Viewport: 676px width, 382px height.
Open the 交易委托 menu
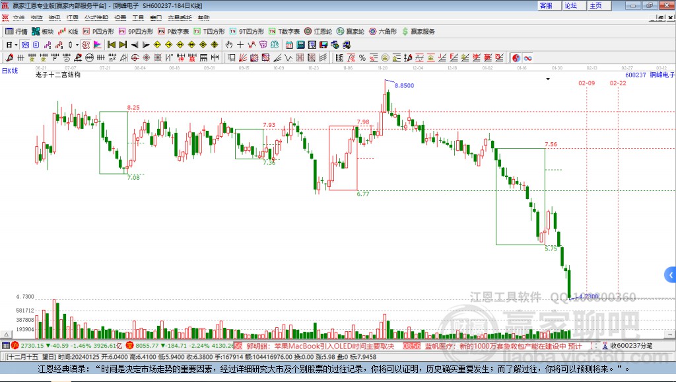coord(180,18)
